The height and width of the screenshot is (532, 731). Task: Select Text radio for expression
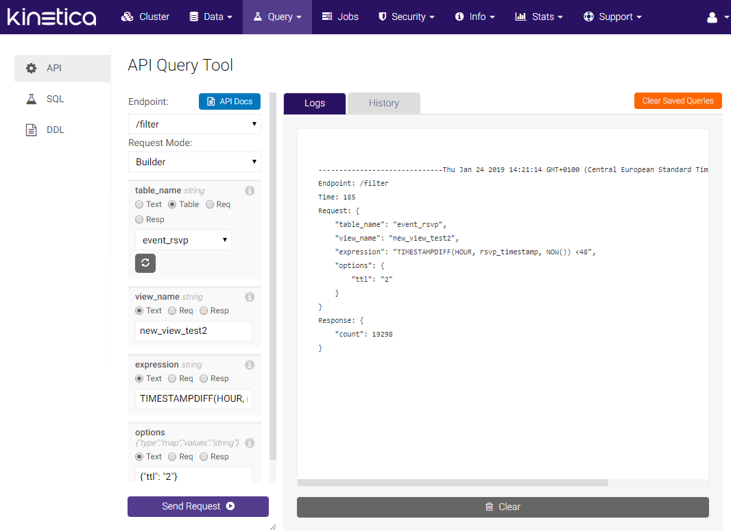139,378
